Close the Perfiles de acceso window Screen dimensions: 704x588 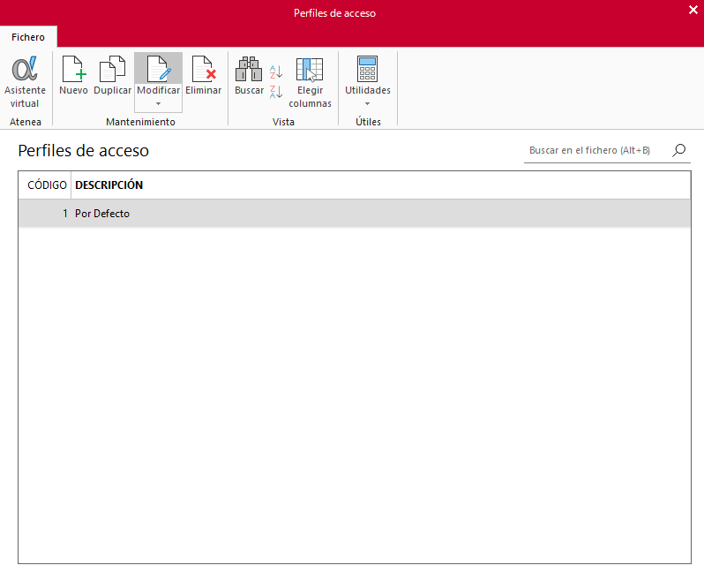click(x=693, y=10)
